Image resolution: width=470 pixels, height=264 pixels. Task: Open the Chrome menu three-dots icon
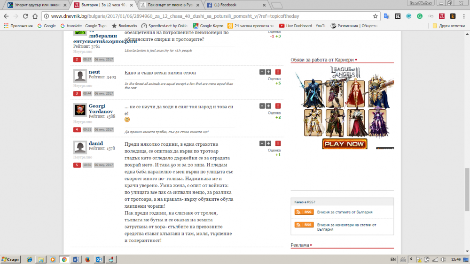[464, 16]
